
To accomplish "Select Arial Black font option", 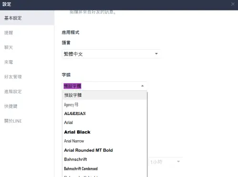I will tap(105, 132).
